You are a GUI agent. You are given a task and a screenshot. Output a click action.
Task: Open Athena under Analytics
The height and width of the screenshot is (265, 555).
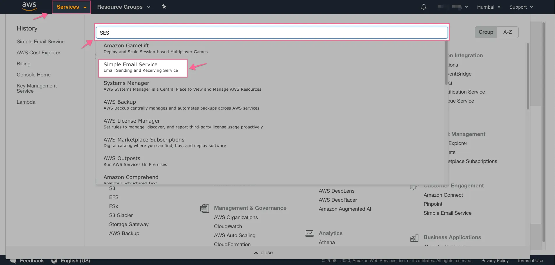point(327,242)
